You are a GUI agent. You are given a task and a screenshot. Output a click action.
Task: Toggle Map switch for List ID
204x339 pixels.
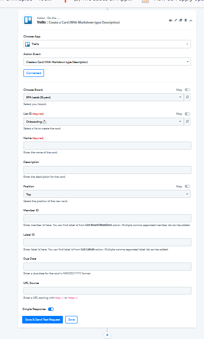pos(187,114)
